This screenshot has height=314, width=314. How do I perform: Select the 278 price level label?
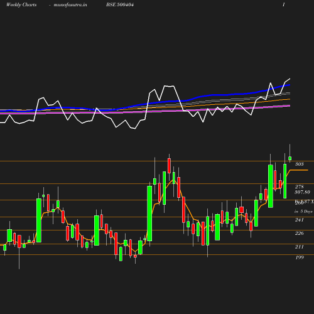click(299, 187)
